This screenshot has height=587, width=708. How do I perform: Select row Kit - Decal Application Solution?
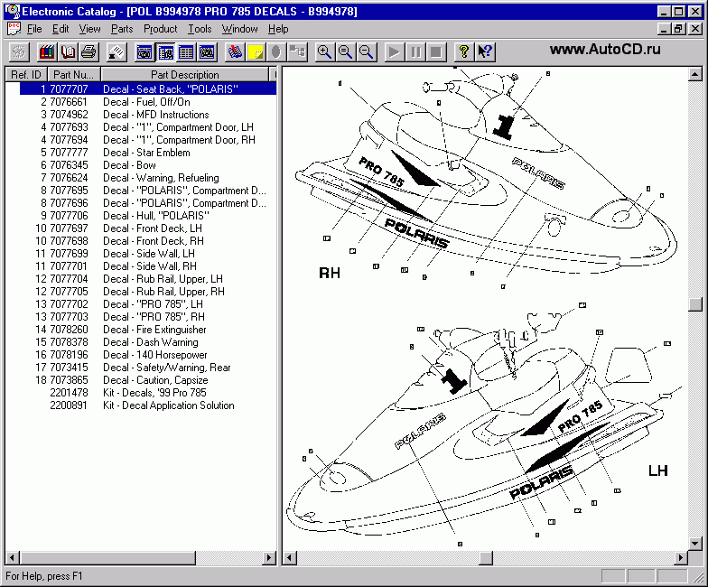(141, 405)
